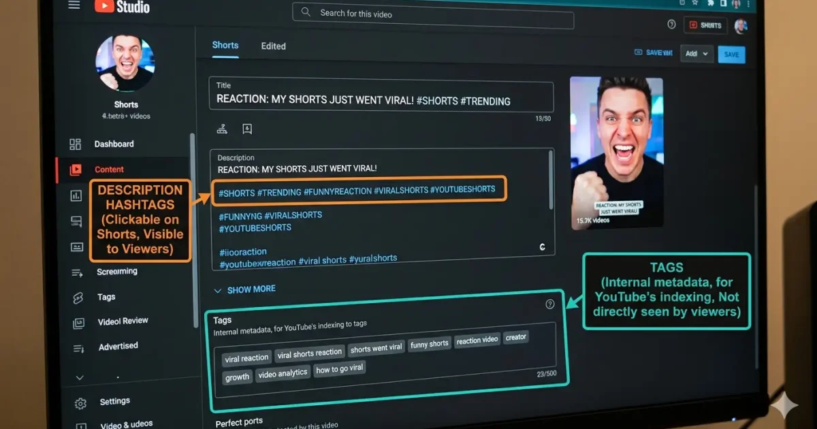Image resolution: width=817 pixels, height=429 pixels.
Task: Open Settings in the sidebar
Action: 114,401
